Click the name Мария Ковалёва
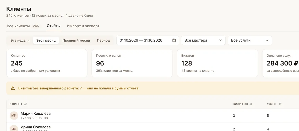The image size is (299, 131). [36, 114]
